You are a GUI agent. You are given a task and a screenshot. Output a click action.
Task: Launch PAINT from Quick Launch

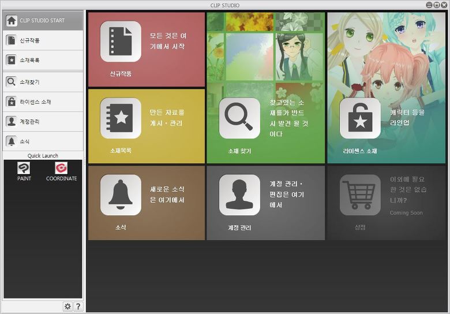pos(24,171)
